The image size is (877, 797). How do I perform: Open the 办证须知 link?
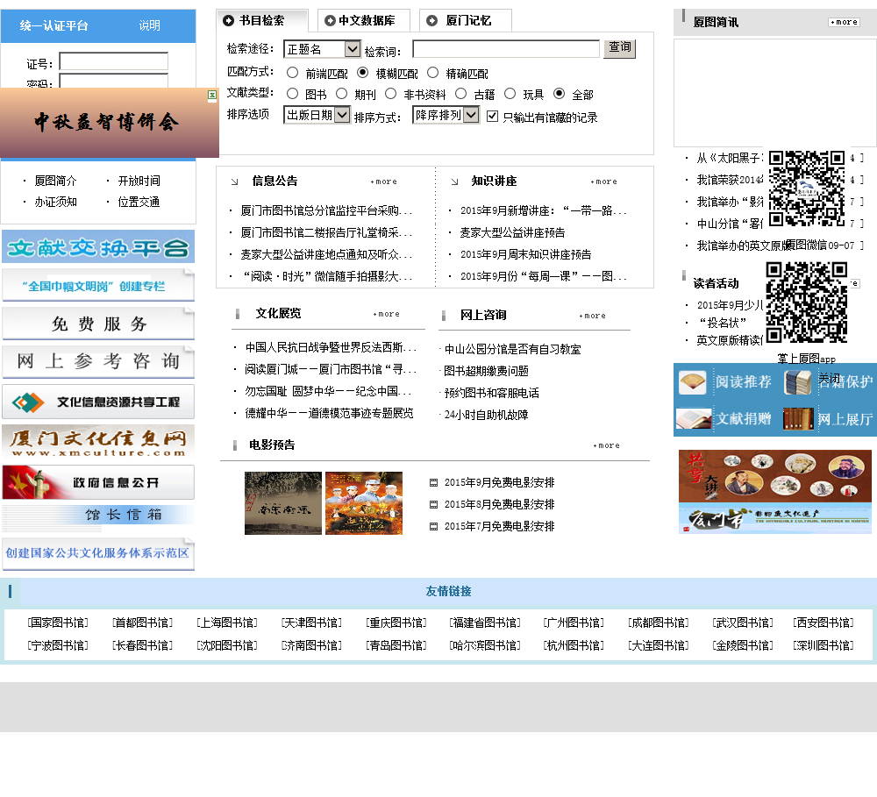[55, 202]
